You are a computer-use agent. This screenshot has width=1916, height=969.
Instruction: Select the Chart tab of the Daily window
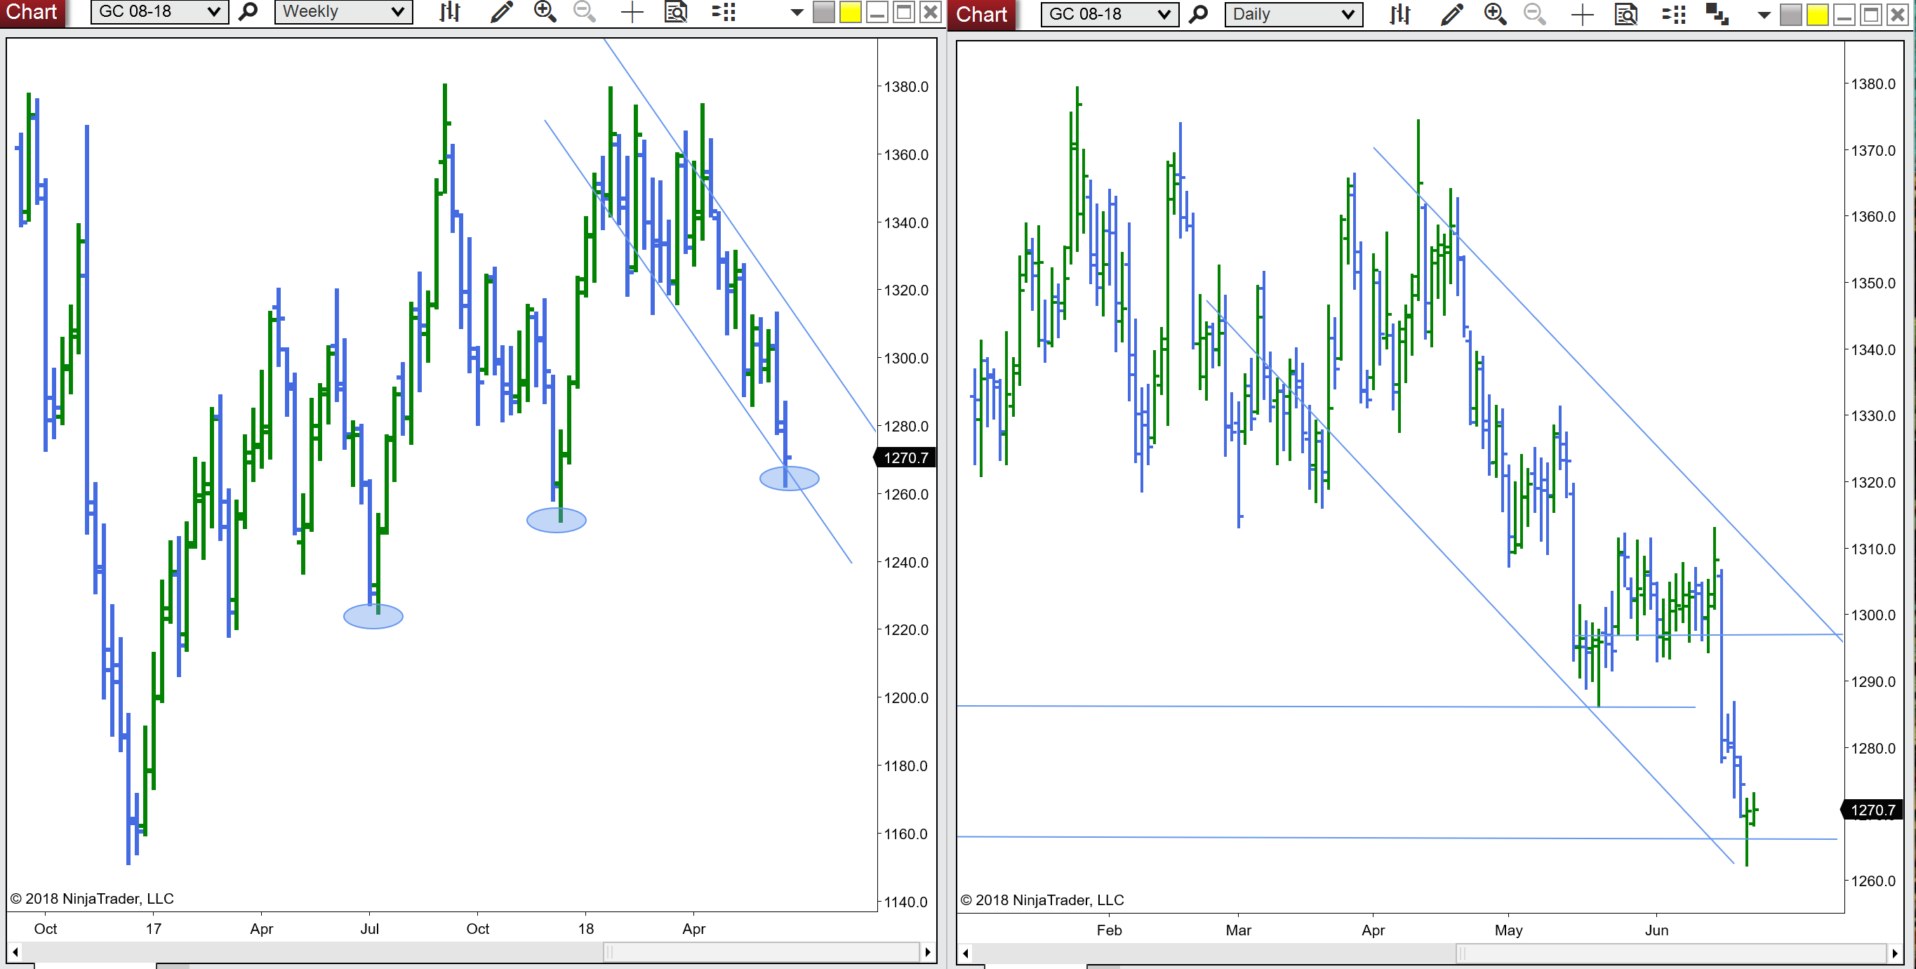pyautogui.click(x=982, y=14)
